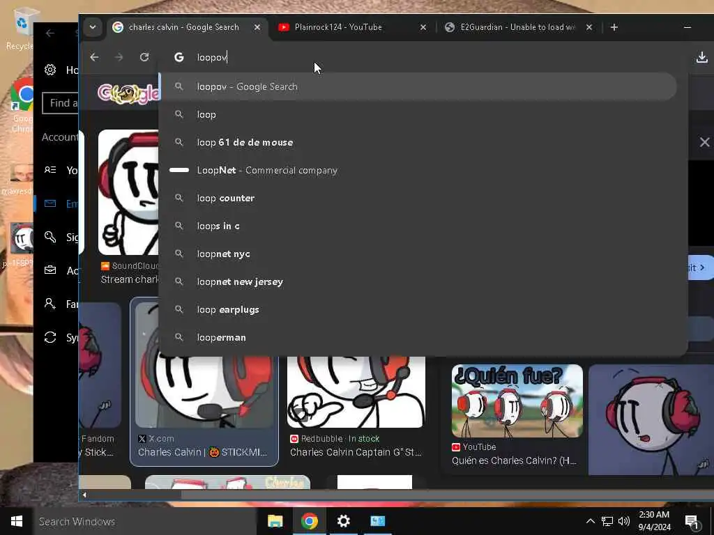The image size is (714, 535).
Task: Click the 'Charles Calvin | STICKMI...' X.com title
Action: (202, 452)
